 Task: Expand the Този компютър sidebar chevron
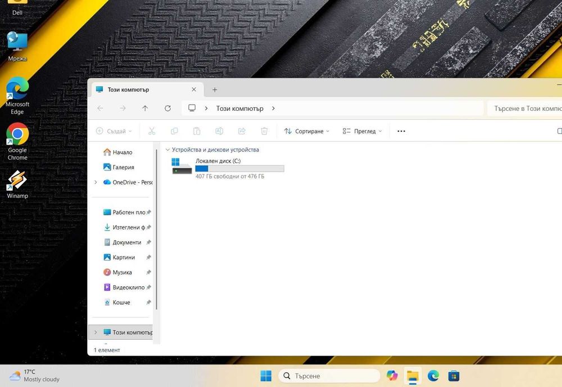[96, 332]
